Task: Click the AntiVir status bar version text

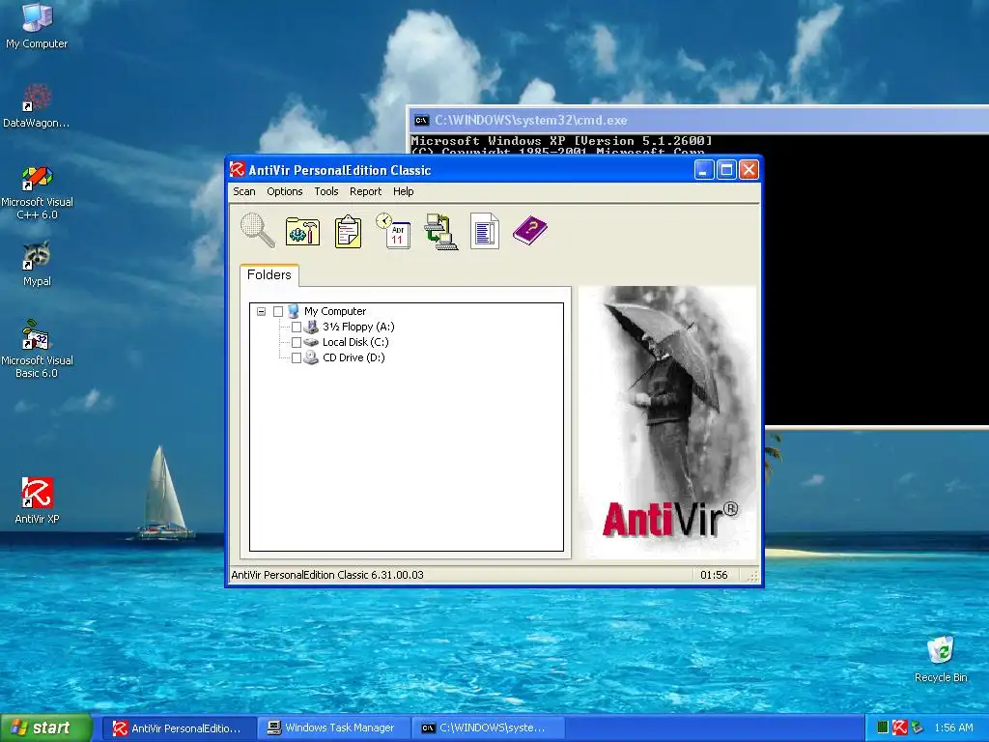Action: click(327, 575)
